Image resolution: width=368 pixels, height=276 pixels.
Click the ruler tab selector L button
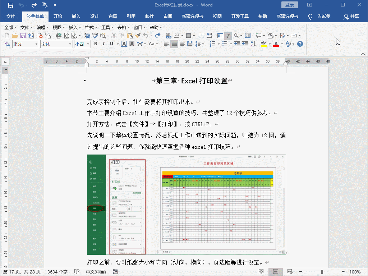point(5,62)
